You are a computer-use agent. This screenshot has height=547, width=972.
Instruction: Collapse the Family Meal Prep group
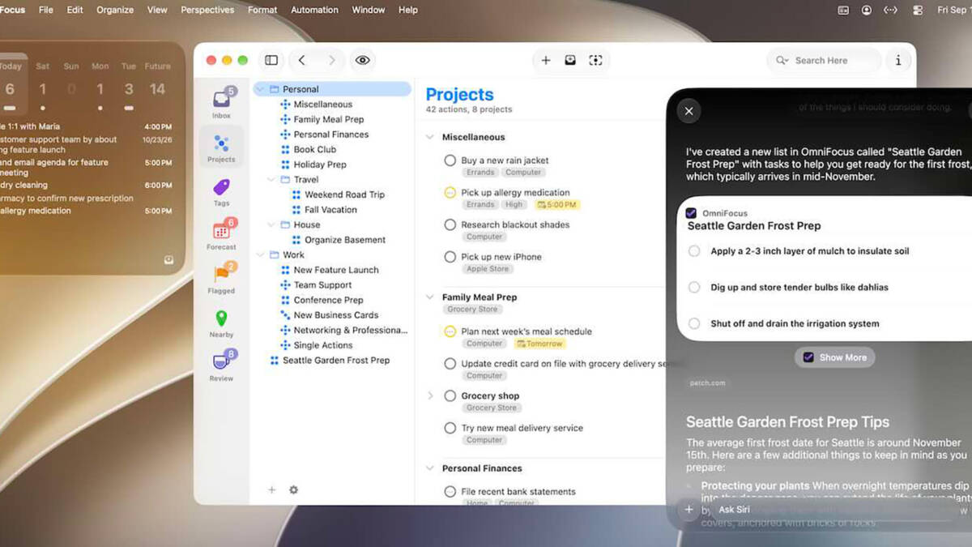430,297
